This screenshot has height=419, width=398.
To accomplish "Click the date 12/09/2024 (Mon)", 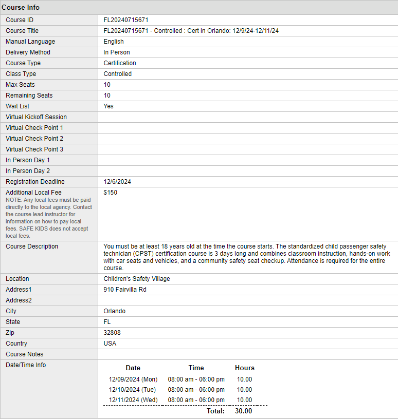I will click(133, 379).
